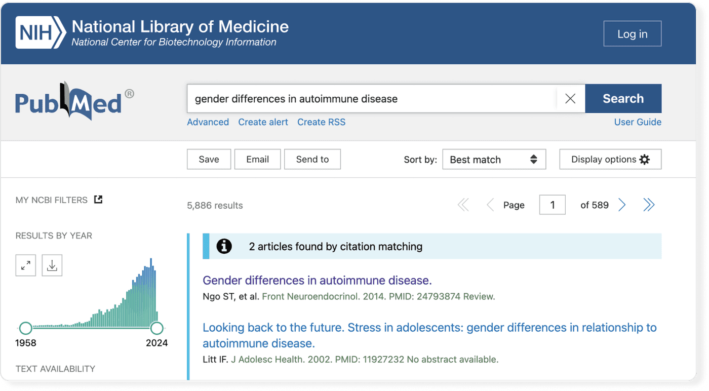The image size is (709, 391).
Task: Clear the search box using the X icon
Action: (570, 98)
